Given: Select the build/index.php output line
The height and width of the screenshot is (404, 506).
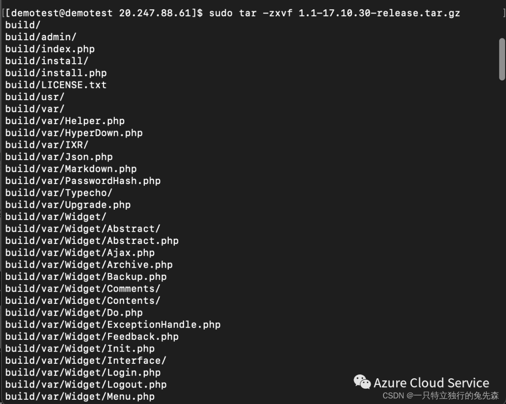Looking at the screenshot, I should pyautogui.click(x=50, y=49).
